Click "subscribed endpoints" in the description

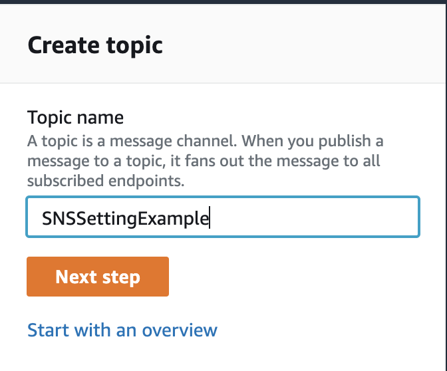click(104, 180)
